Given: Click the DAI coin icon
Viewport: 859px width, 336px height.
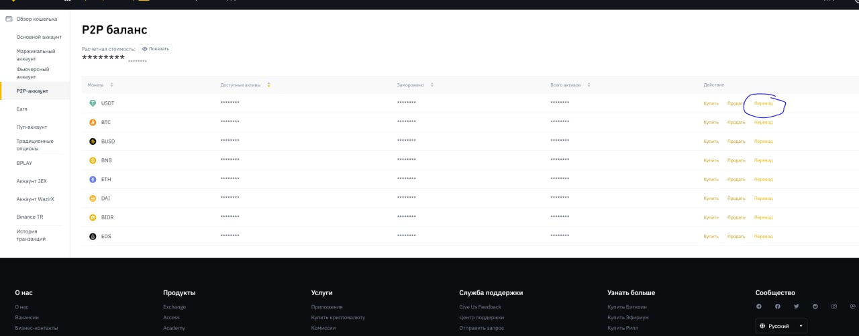Looking at the screenshot, I should (x=93, y=199).
